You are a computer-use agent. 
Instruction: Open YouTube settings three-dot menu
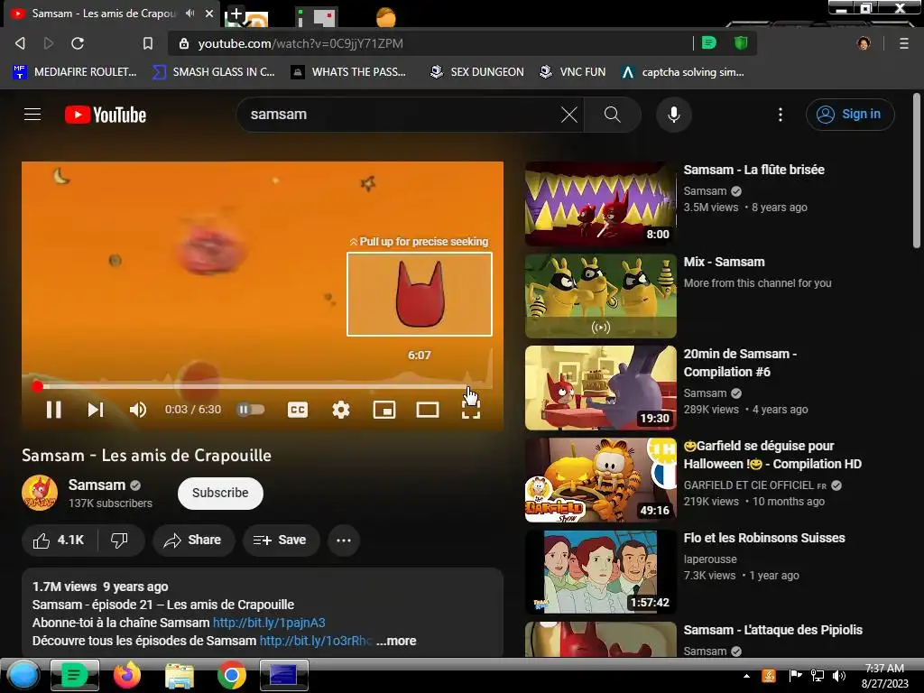[x=781, y=115]
